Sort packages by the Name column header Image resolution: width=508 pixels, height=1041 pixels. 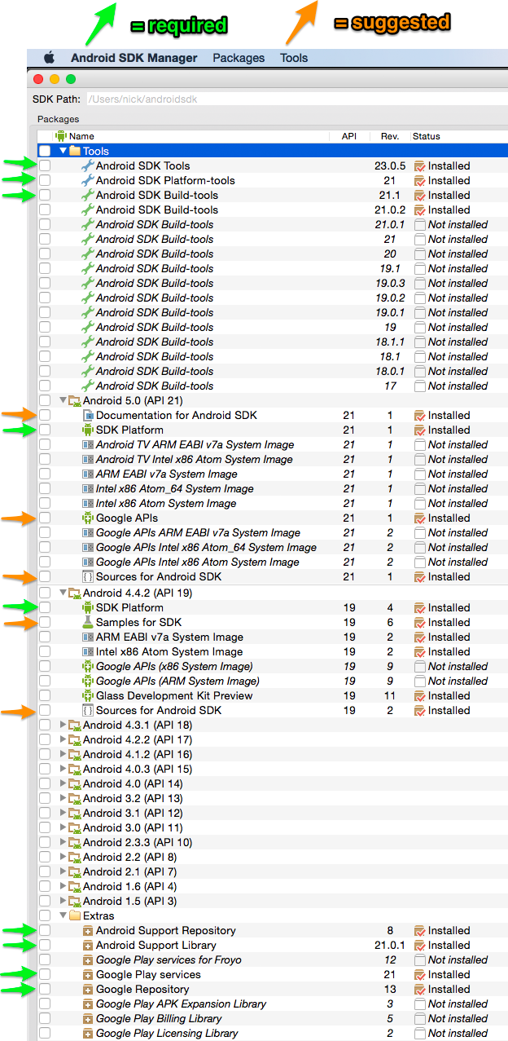coord(81,136)
